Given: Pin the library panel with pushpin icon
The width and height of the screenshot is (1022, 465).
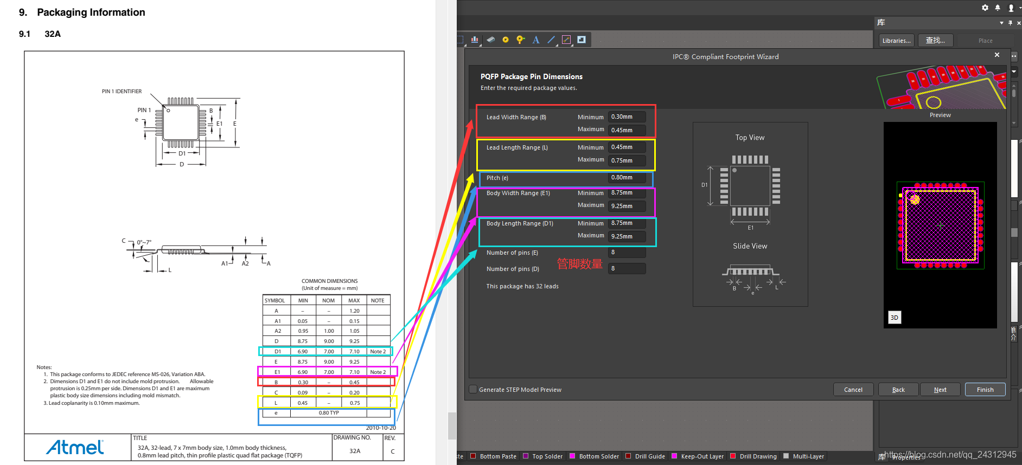Looking at the screenshot, I should 1010,23.
